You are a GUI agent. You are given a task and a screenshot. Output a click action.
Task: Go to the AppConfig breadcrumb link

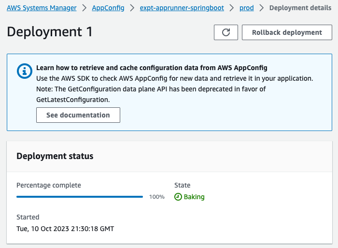(108, 8)
